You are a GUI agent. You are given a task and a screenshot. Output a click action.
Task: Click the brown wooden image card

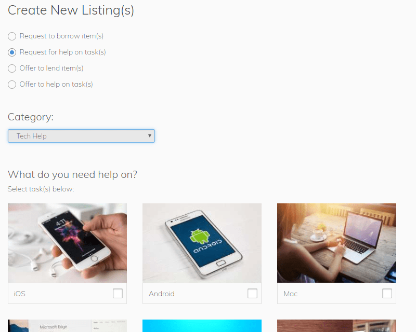(336, 326)
